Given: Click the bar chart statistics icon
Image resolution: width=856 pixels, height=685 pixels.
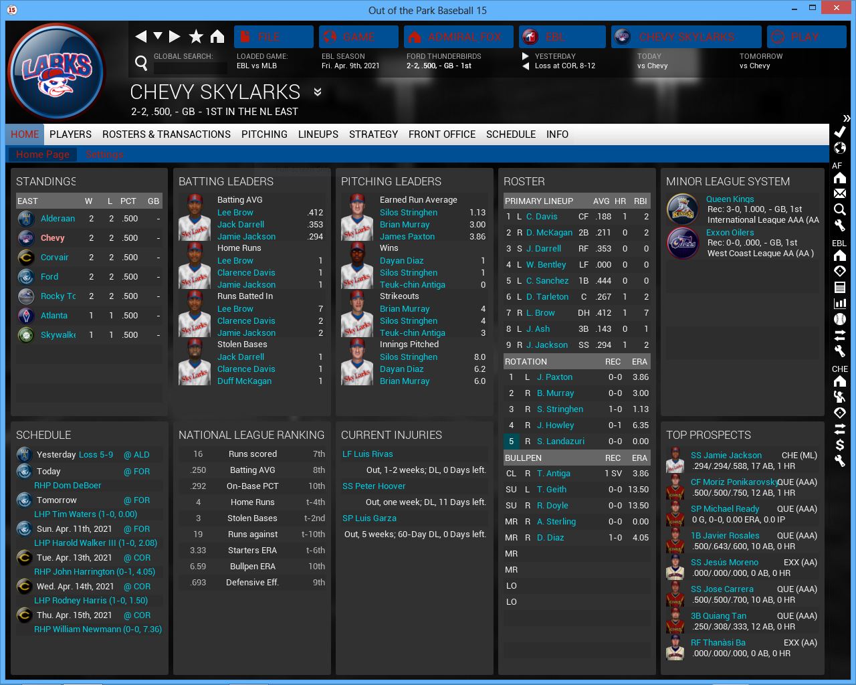Looking at the screenshot, I should click(x=840, y=303).
